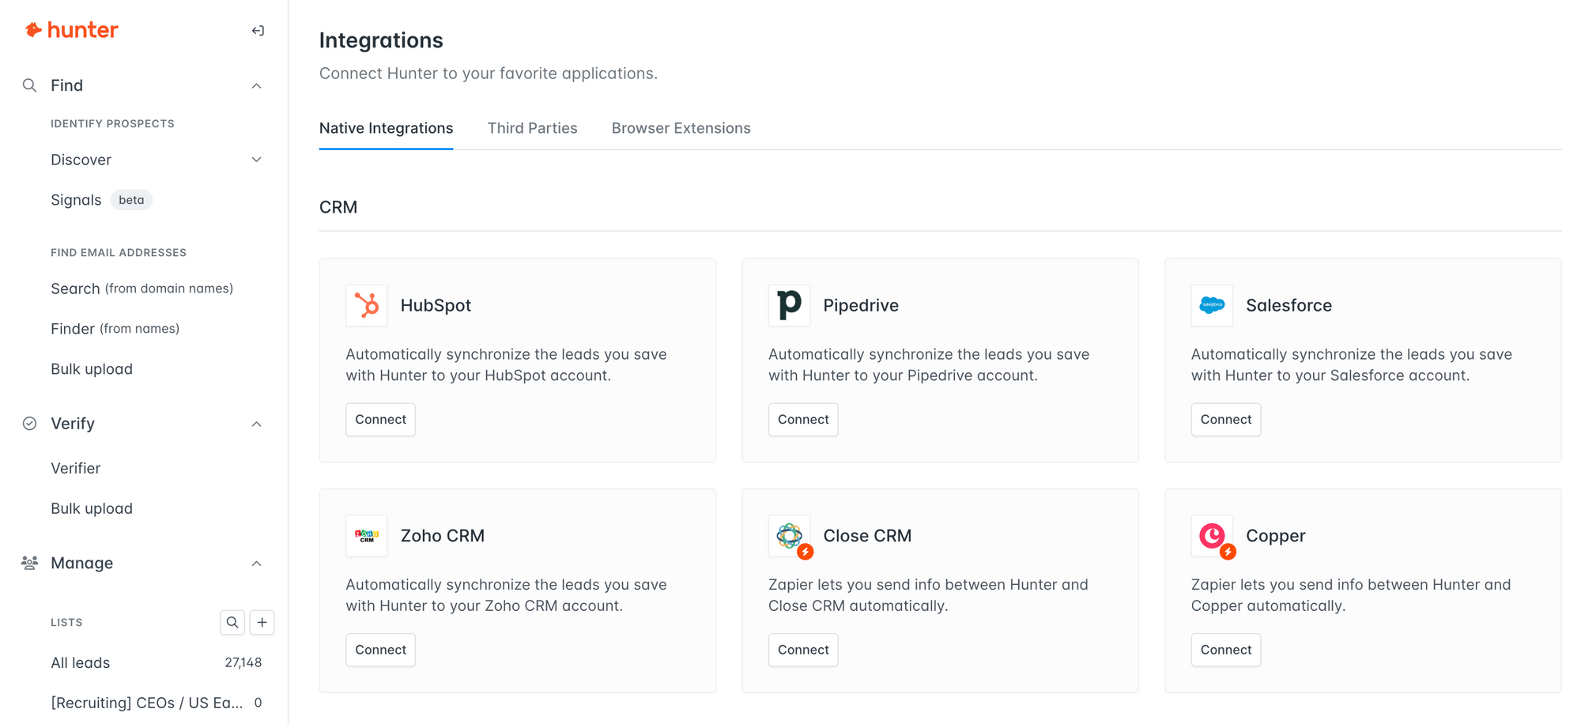This screenshot has height=724, width=1581.
Task: Click the Find magnifier icon
Action: coord(29,85)
